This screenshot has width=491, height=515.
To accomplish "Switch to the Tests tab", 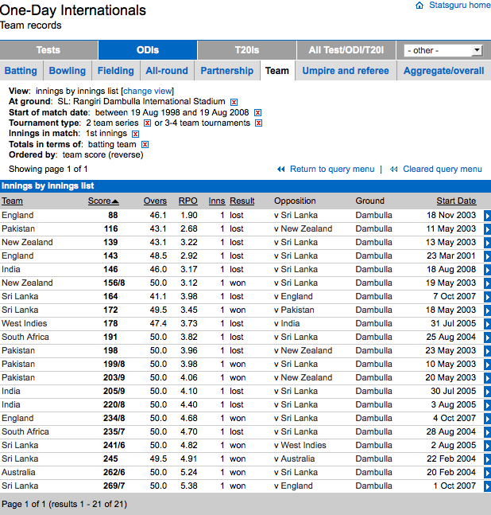I will click(48, 50).
